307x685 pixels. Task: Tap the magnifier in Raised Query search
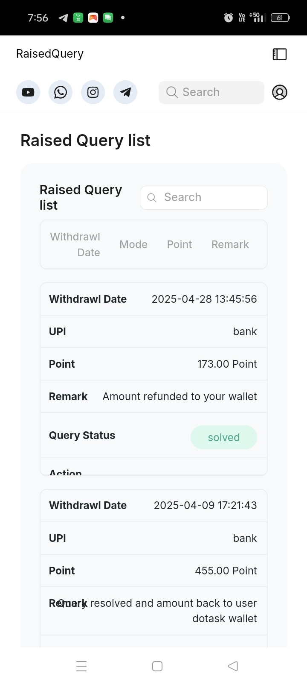point(152,197)
